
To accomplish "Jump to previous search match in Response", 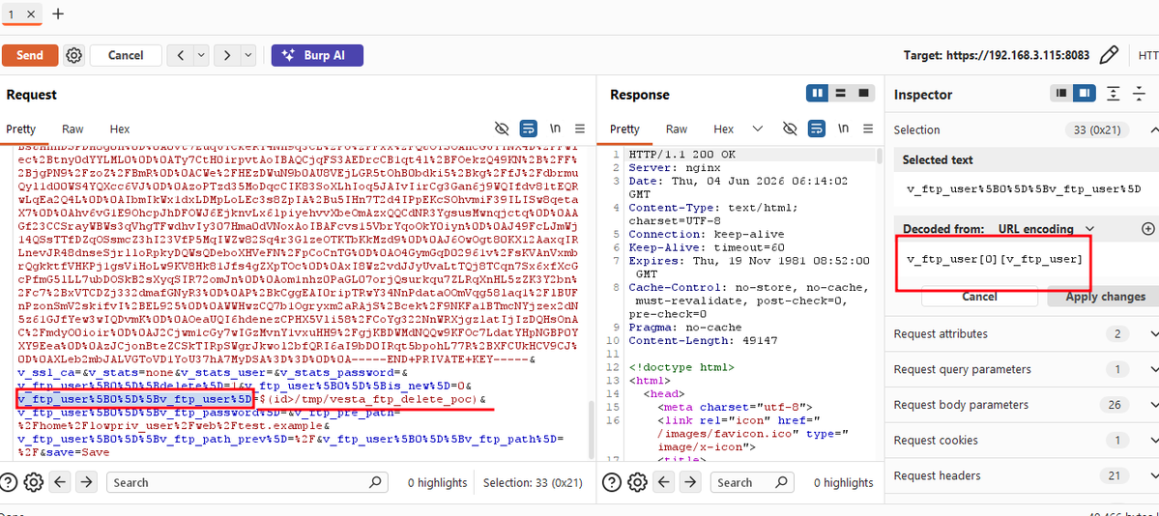I will [664, 482].
